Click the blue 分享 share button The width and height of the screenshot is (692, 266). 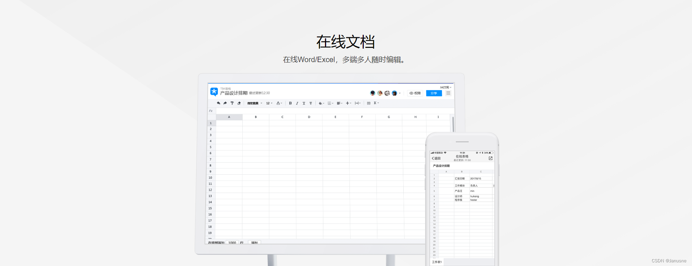(434, 93)
